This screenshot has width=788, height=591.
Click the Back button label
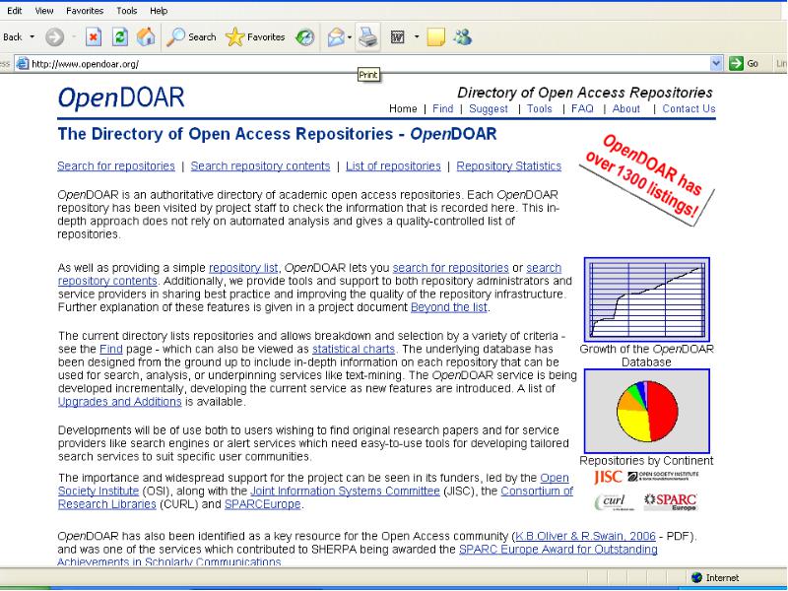pyautogui.click(x=13, y=37)
